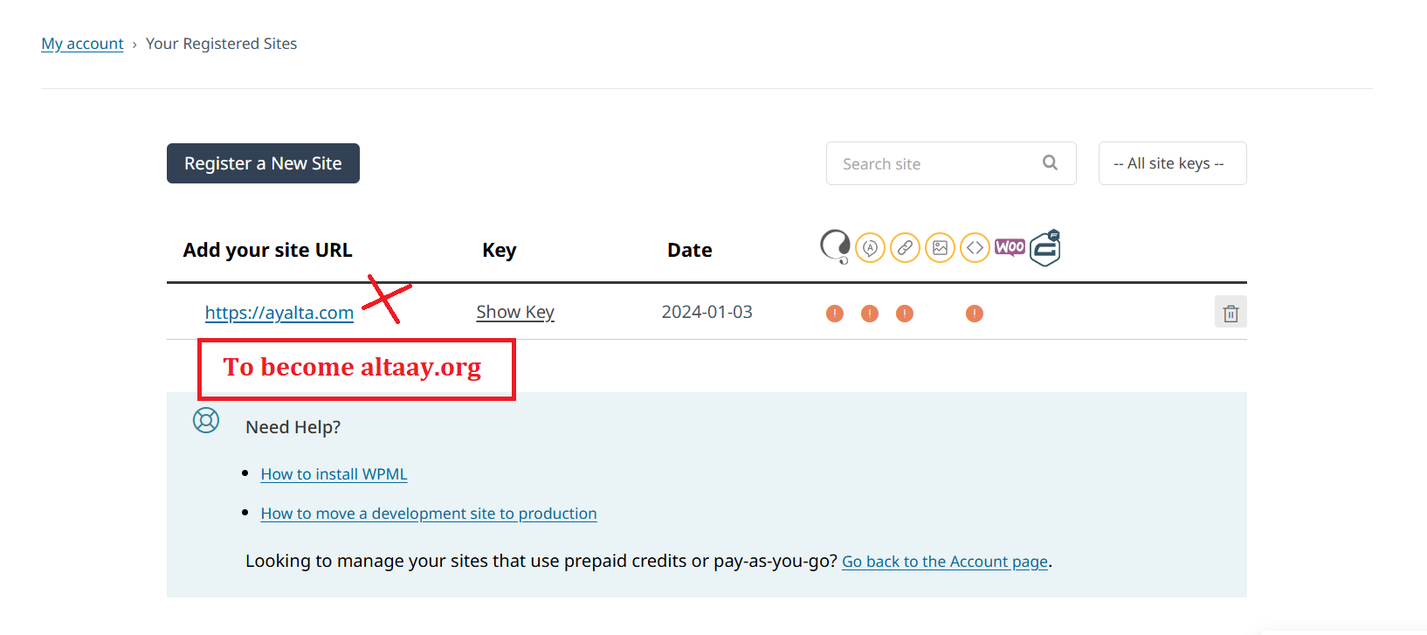Click the life-ring icon beside Need Help

[206, 421]
